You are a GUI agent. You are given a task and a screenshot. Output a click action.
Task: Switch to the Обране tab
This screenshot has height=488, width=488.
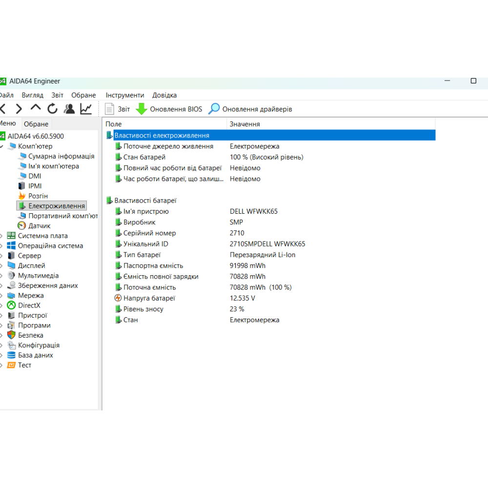coord(36,124)
